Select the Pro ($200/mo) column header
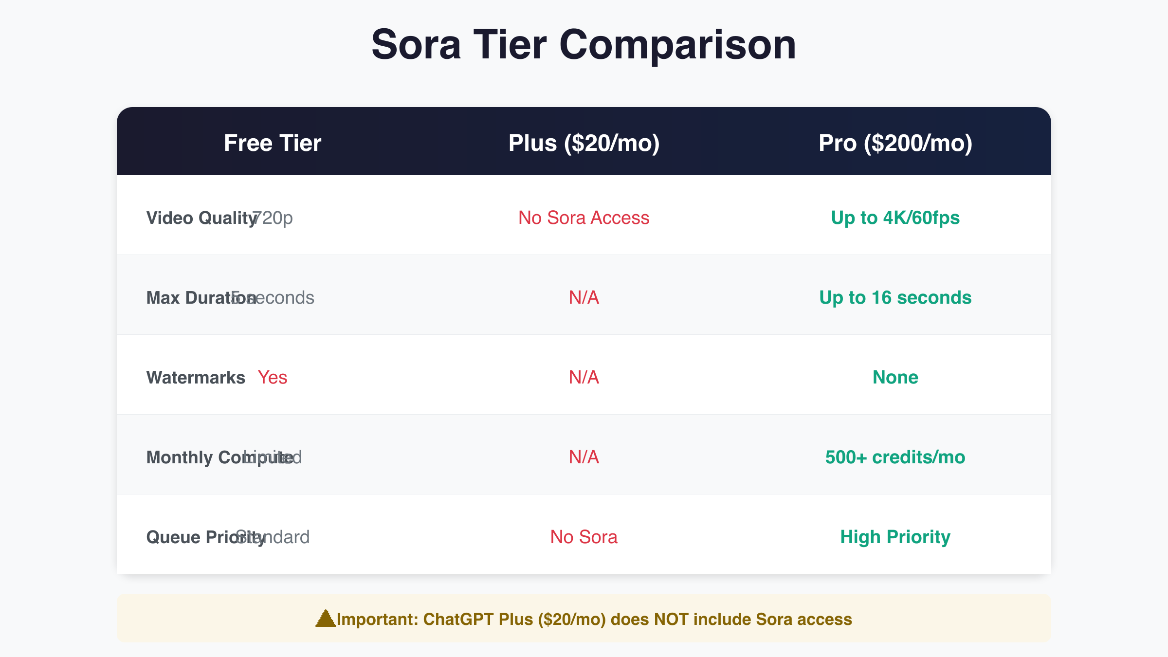 895,143
